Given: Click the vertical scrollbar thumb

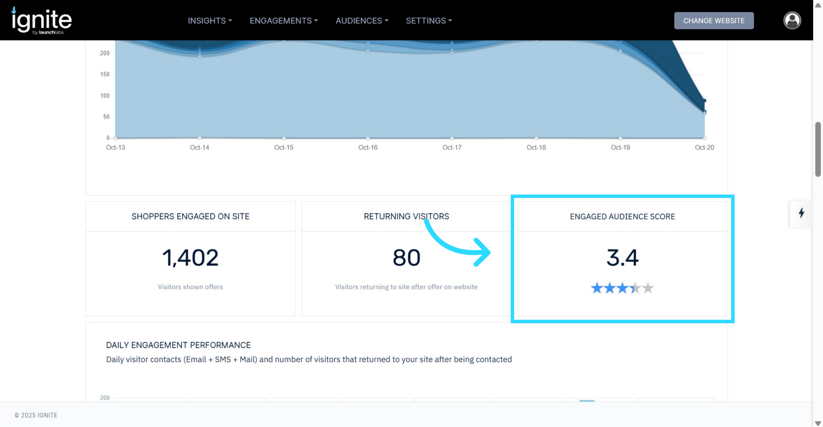Looking at the screenshot, I should (x=818, y=149).
